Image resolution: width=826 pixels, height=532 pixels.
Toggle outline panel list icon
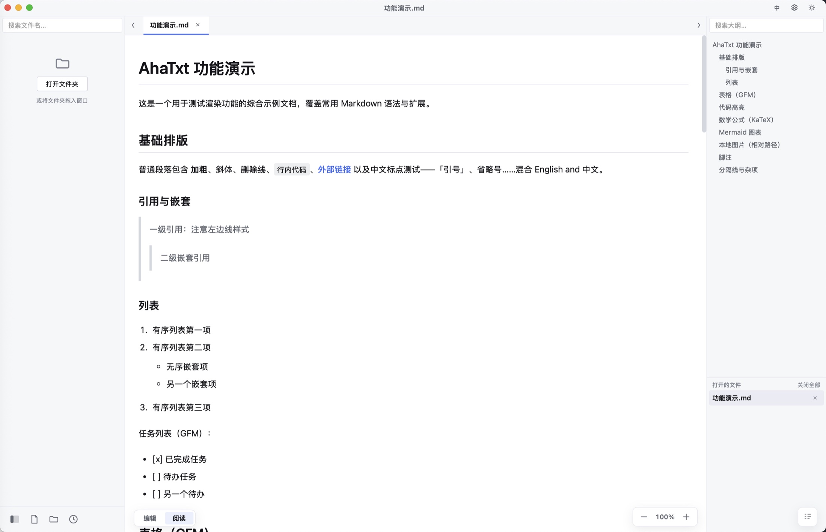808,517
